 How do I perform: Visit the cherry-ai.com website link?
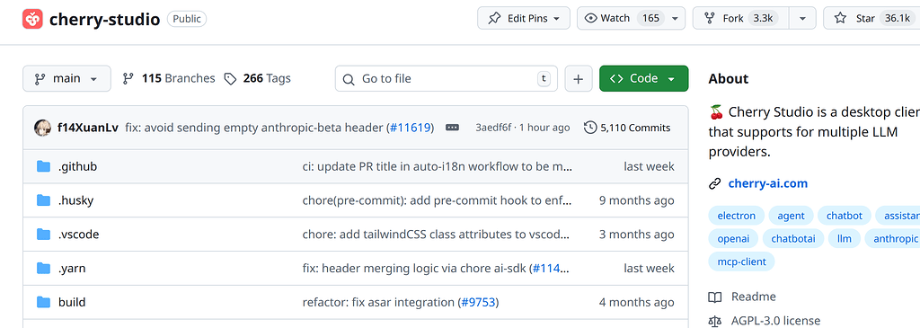pos(768,183)
